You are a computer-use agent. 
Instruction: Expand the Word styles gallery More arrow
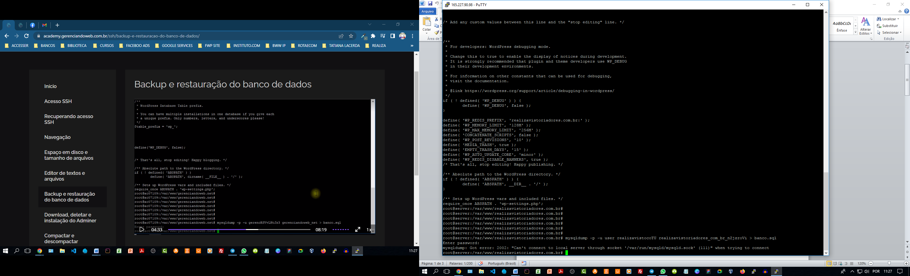pos(856,32)
